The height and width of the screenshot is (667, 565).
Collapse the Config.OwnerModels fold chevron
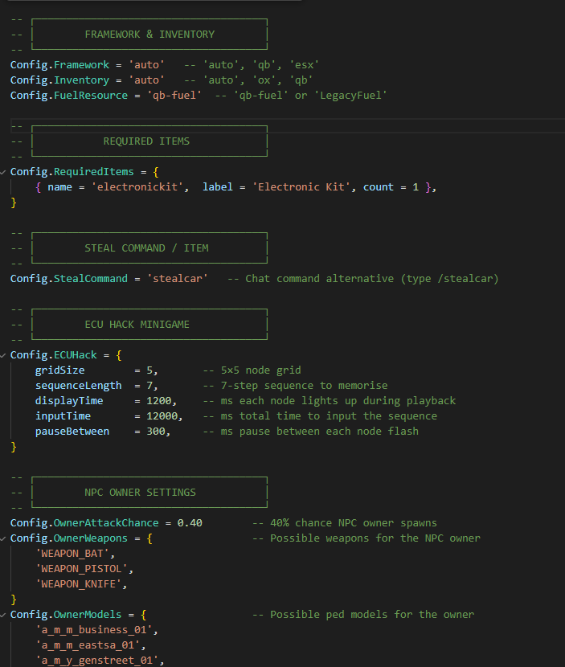coord(3,615)
